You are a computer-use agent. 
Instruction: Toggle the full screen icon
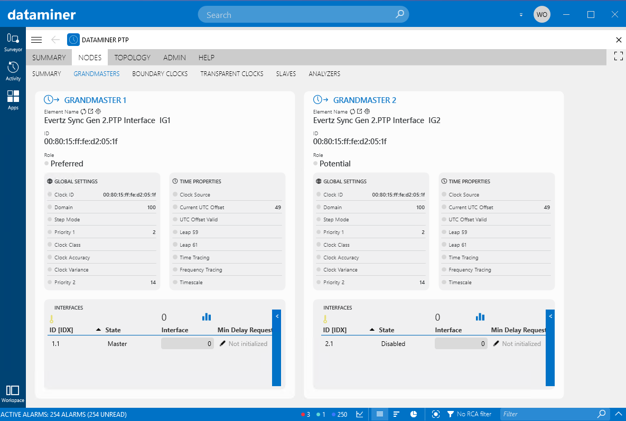click(x=619, y=56)
